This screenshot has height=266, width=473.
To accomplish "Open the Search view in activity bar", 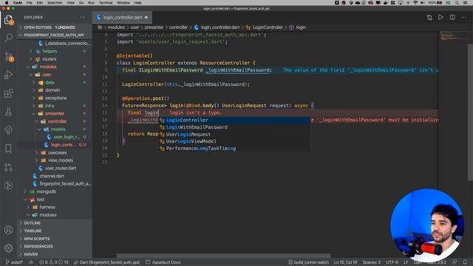I will (x=8, y=38).
